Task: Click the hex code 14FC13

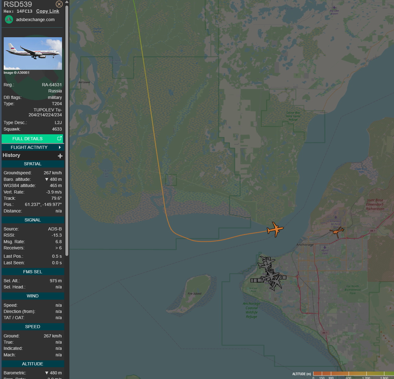Action: [24, 11]
